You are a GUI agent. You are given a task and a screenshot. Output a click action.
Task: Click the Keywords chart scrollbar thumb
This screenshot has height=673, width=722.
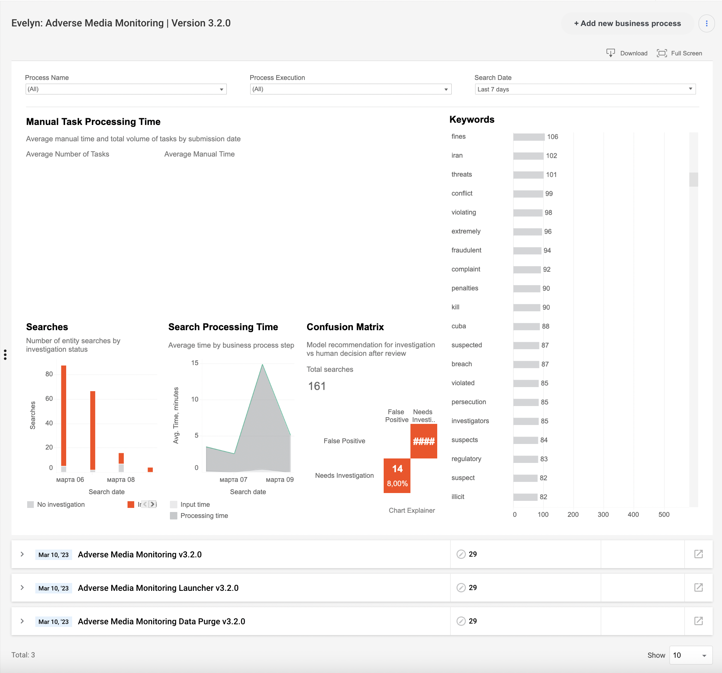click(693, 180)
